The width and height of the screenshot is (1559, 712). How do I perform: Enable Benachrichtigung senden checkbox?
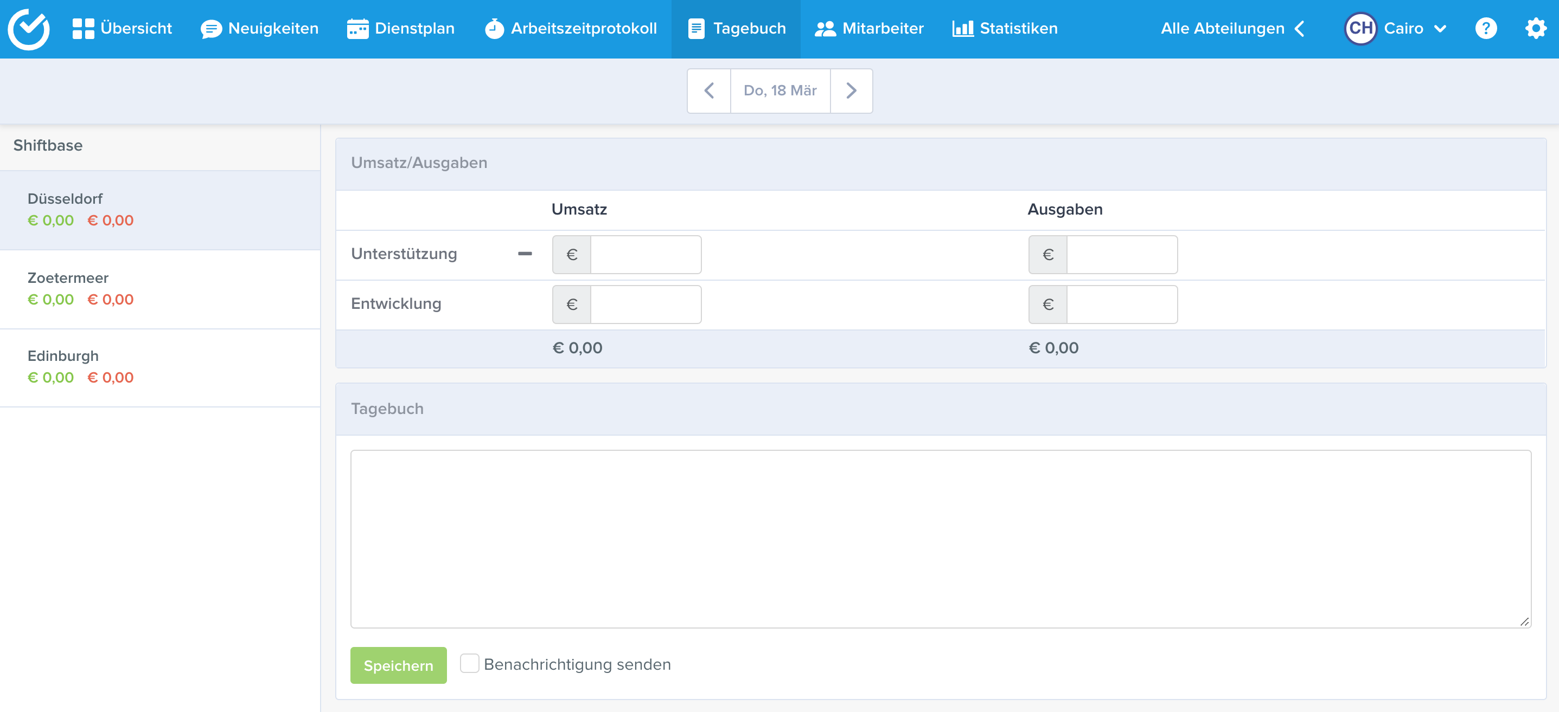[469, 663]
